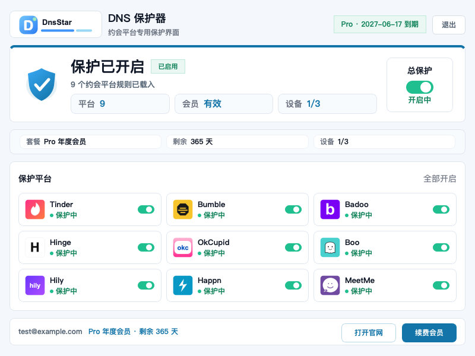Click the 已启用 status badge
Viewport: 475px width, 356px height.
pyautogui.click(x=168, y=66)
